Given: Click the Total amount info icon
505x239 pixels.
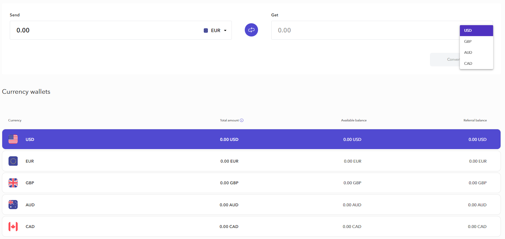Looking at the screenshot, I should (242, 120).
